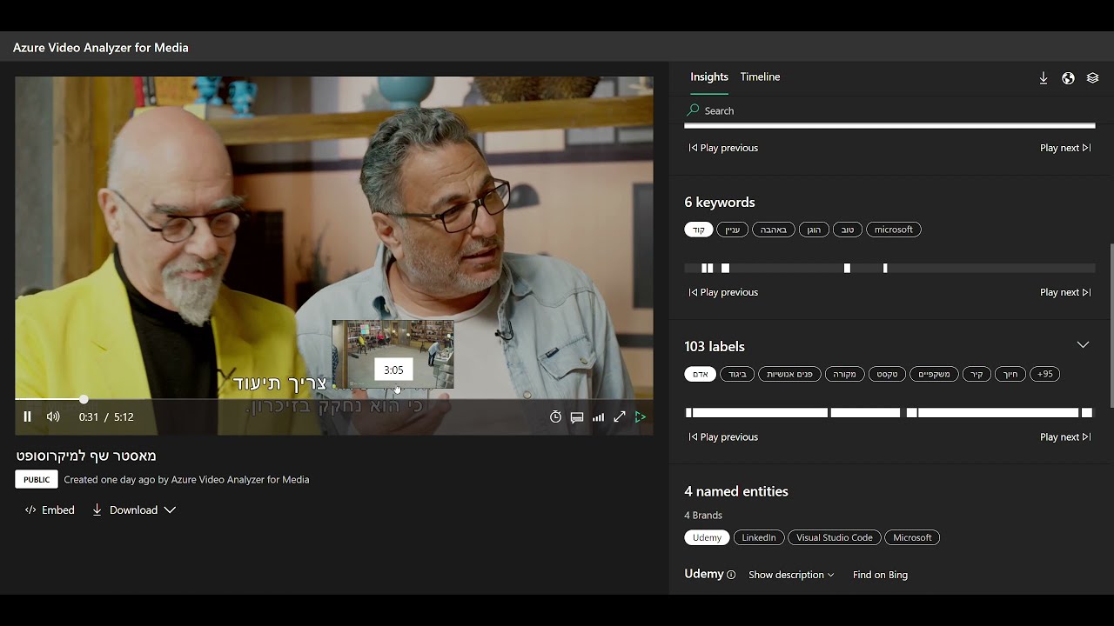Select the ביגוד label chip

click(737, 374)
